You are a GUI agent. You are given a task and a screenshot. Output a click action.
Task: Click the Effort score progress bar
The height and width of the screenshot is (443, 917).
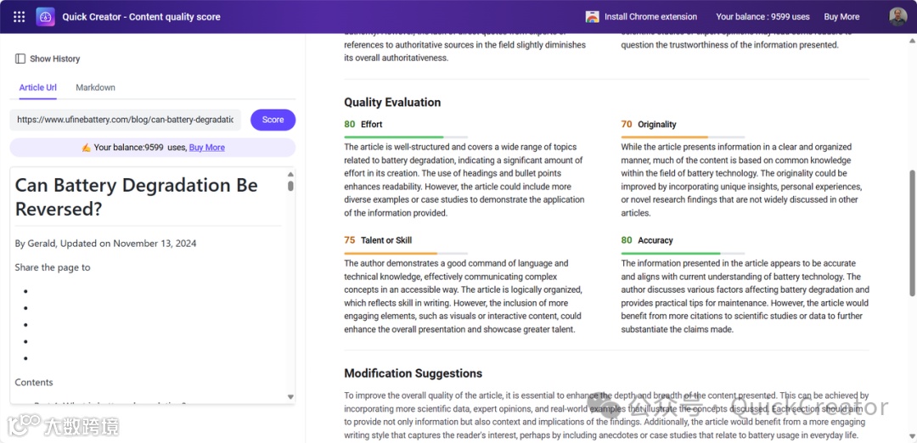coord(406,137)
